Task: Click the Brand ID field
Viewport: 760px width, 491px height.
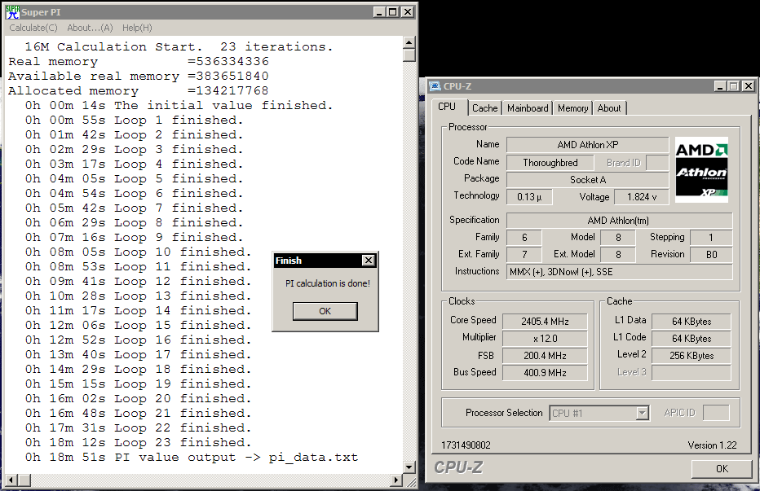Action: [x=658, y=163]
